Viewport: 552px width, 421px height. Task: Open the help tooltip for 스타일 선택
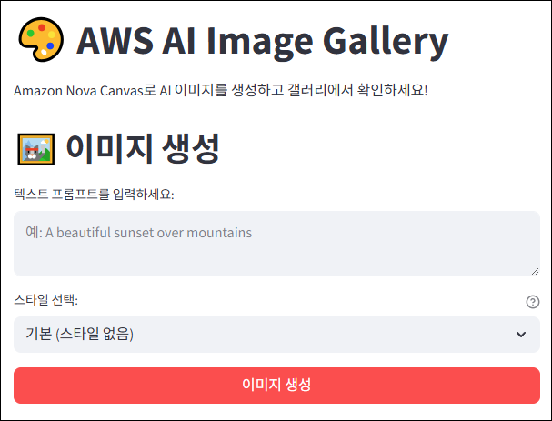(533, 302)
